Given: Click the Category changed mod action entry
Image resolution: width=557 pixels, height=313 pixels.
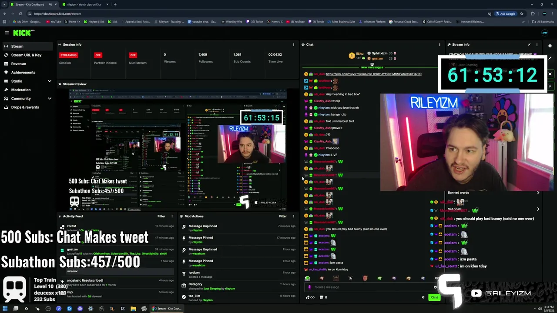Looking at the screenshot, I should [x=238, y=286].
